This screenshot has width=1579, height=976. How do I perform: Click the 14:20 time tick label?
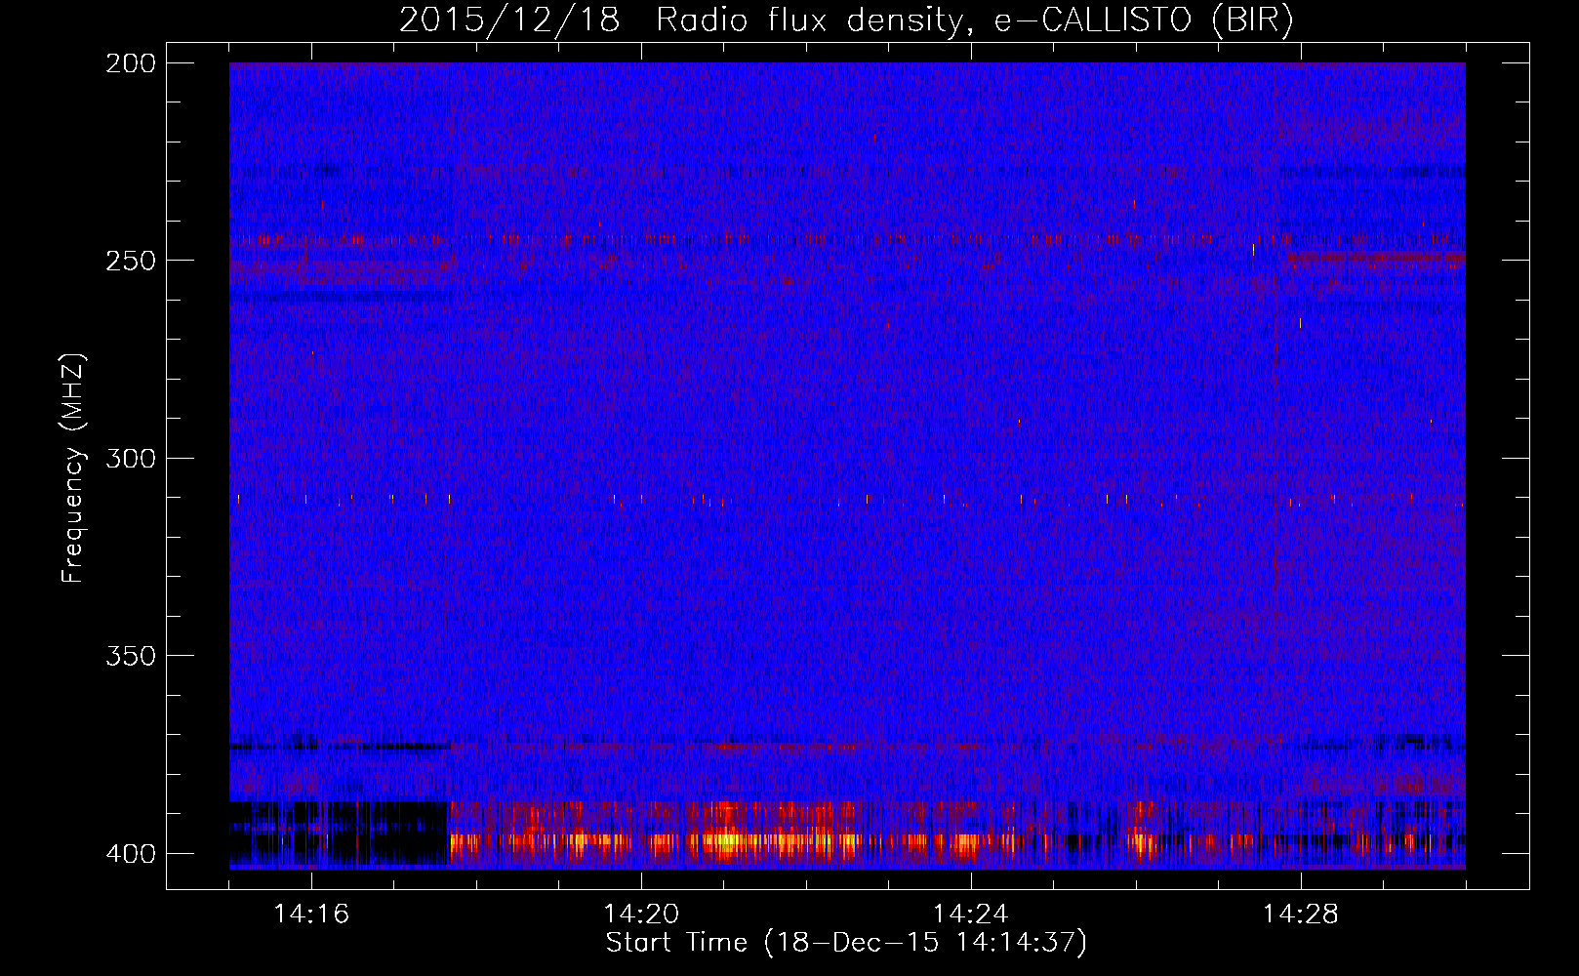pos(641,914)
